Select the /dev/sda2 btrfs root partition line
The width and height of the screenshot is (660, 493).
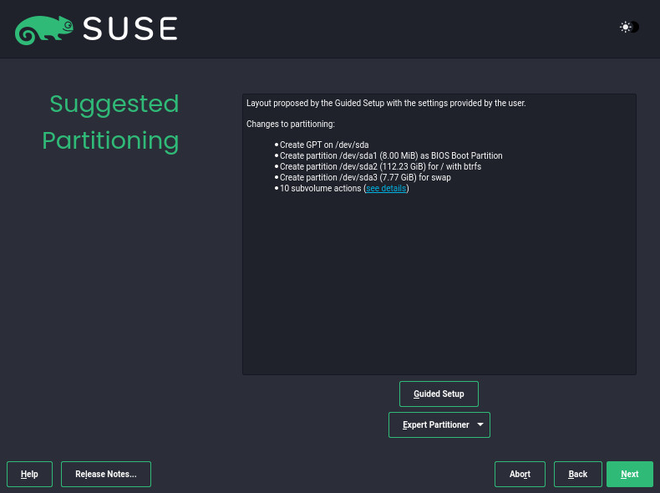pyautogui.click(x=380, y=167)
